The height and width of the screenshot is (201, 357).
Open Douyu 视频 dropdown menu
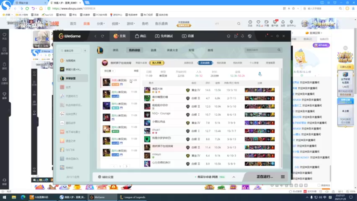[x=116, y=24]
